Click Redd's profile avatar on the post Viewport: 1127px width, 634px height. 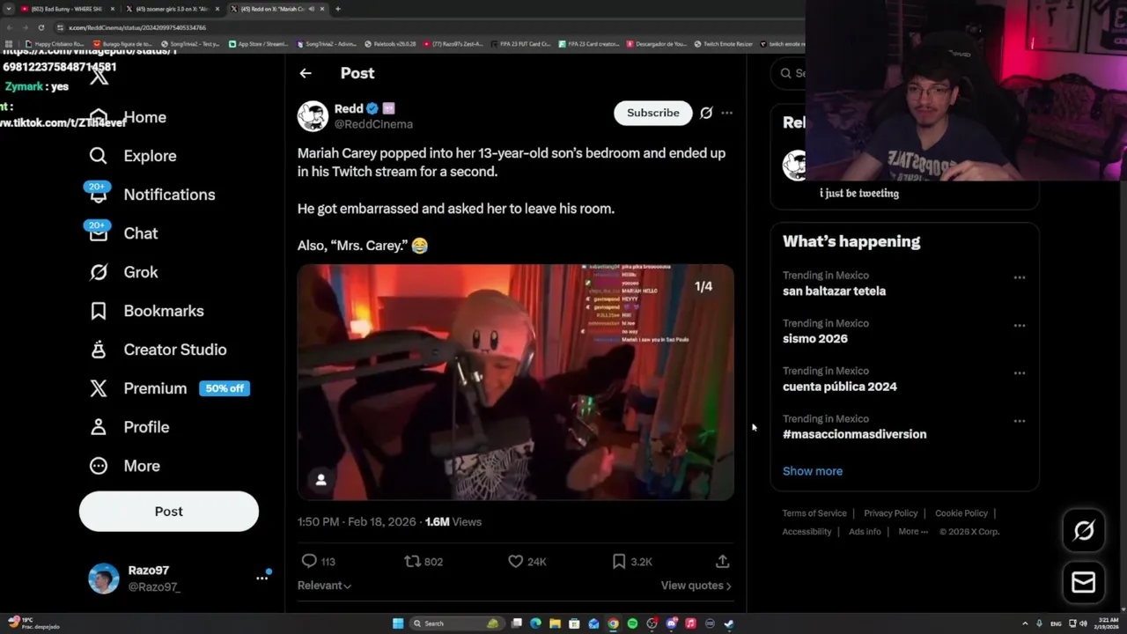tap(313, 116)
